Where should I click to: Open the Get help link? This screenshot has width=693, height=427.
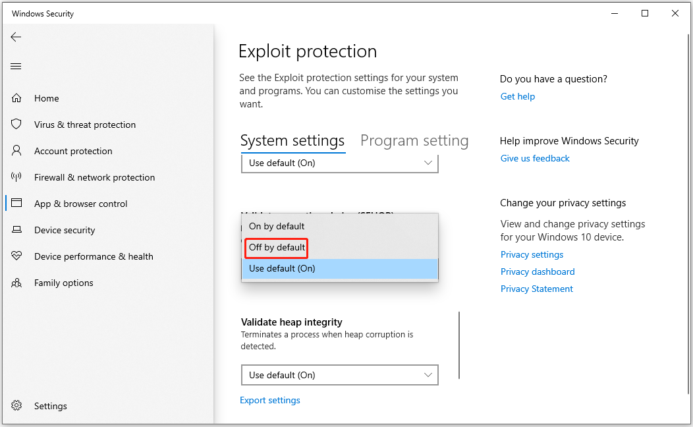click(518, 96)
